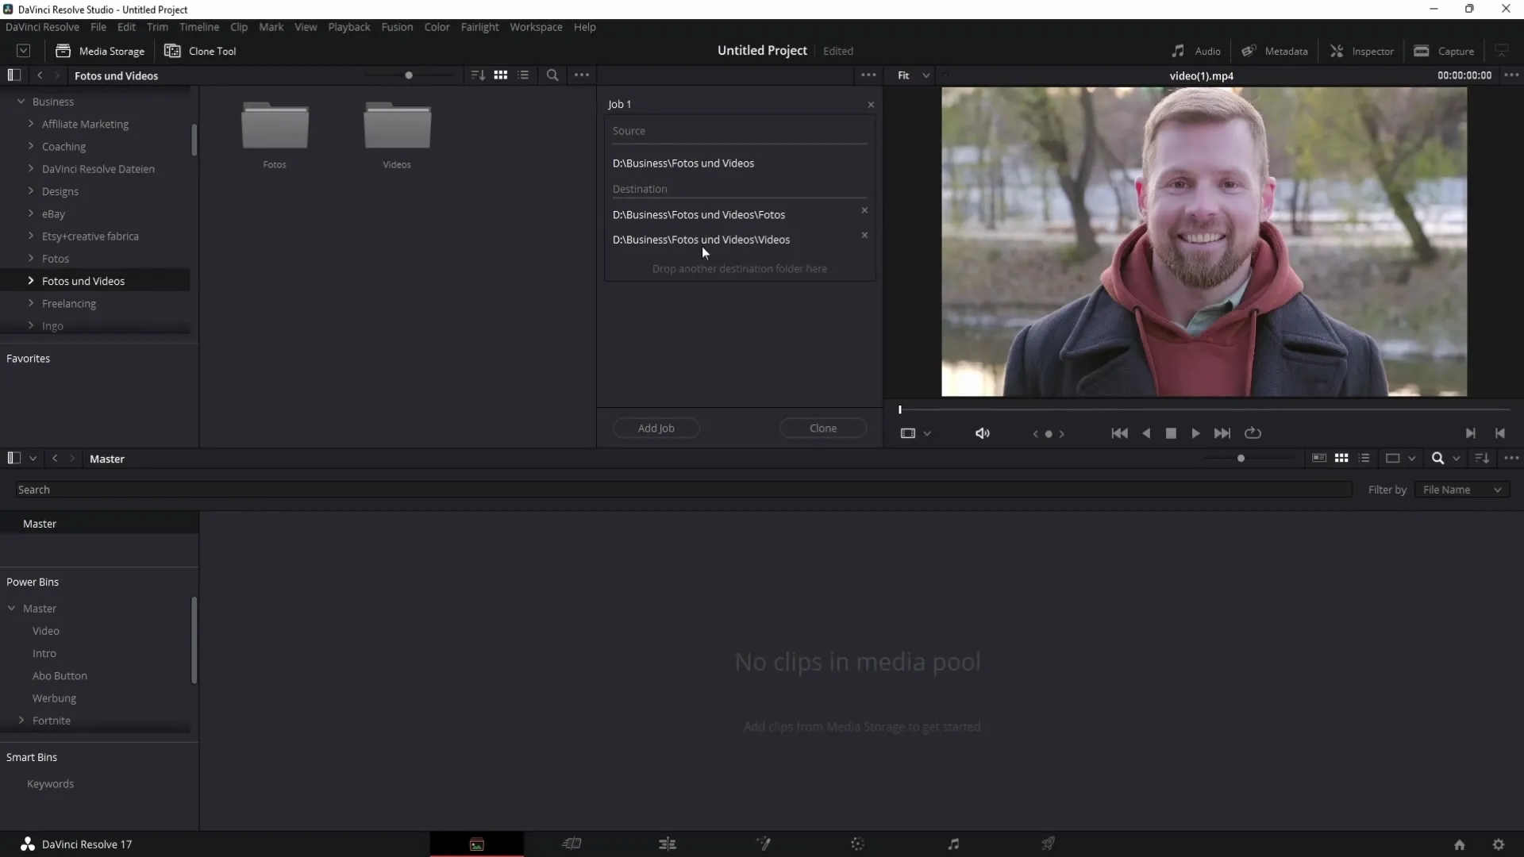
Task: Switch to the Color page
Action: pos(858,844)
